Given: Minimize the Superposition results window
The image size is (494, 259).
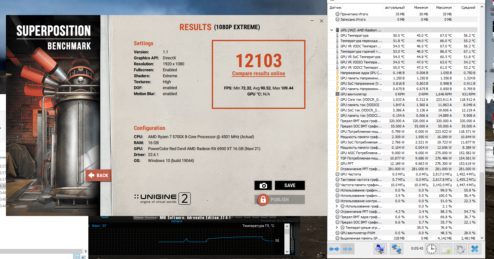Looking at the screenshot, I should 312,21.
